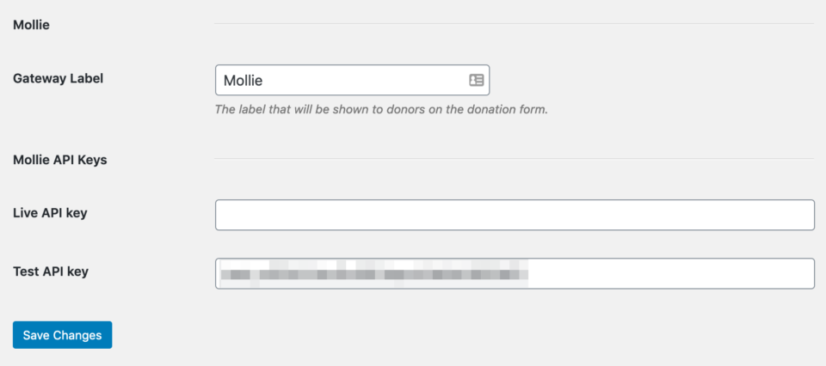
Task: Click the blurred Test API key value
Action: click(374, 273)
